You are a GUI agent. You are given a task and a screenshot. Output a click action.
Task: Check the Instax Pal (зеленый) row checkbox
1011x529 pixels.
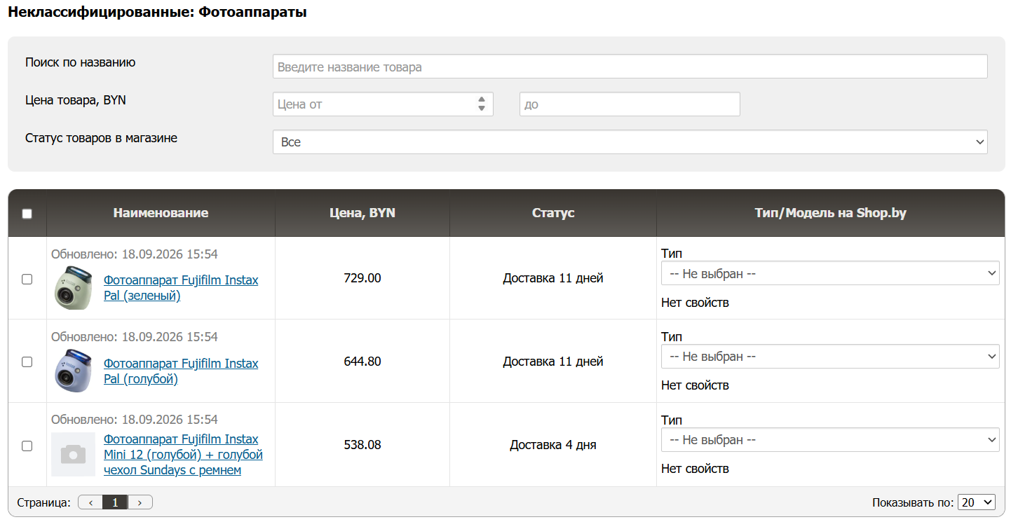coord(27,279)
